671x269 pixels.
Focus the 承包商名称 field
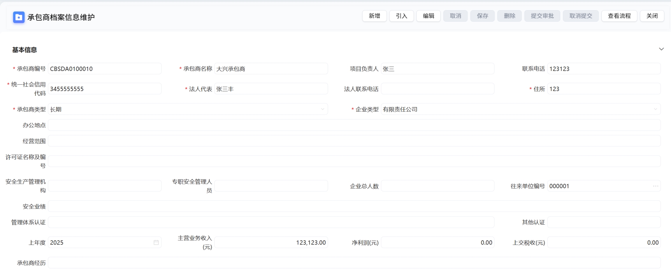(x=271, y=69)
